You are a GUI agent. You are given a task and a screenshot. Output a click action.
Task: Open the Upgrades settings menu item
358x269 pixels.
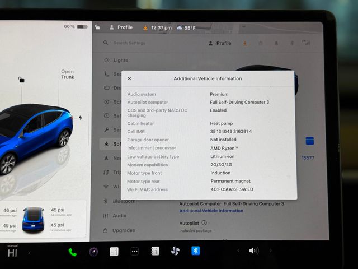119,230
